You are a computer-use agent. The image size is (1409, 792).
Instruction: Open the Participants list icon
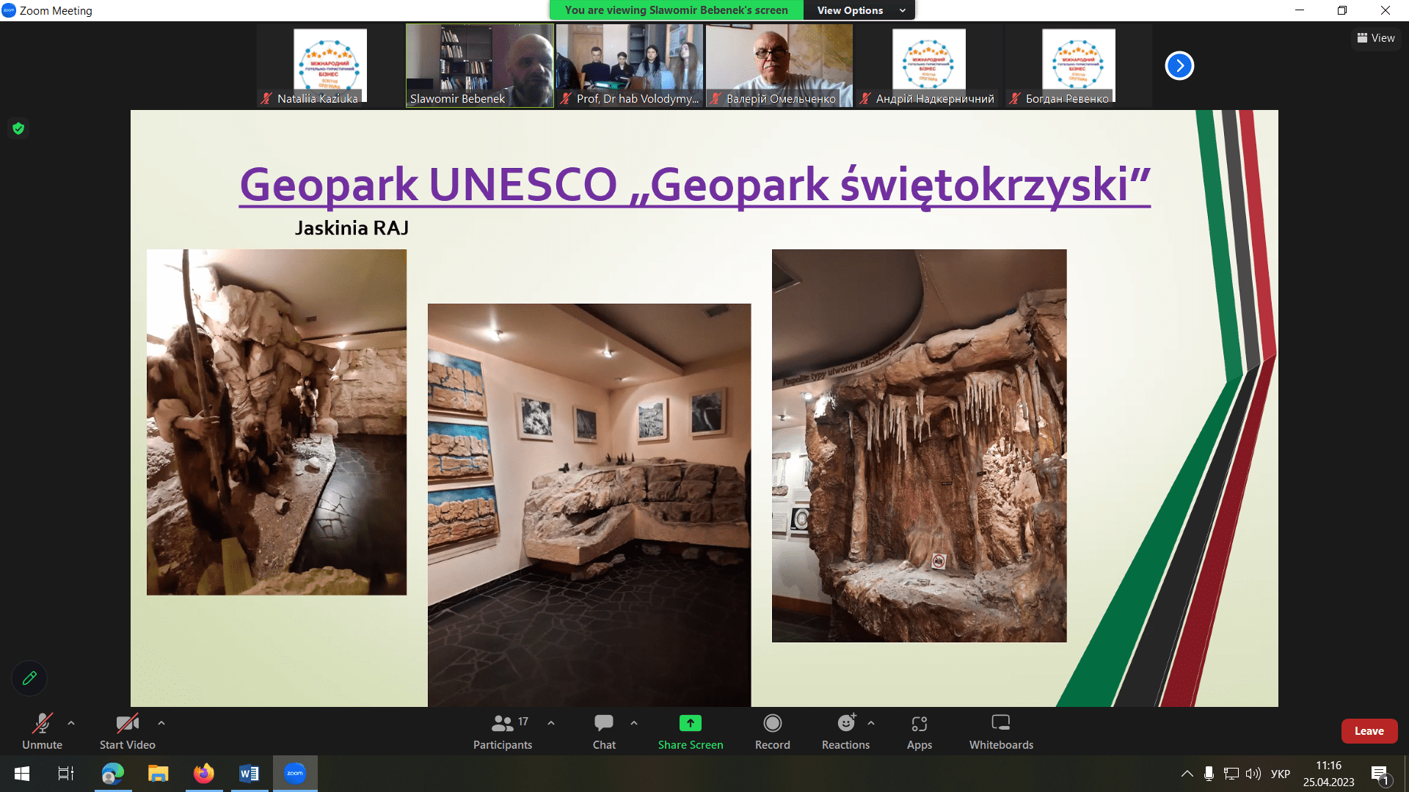503,724
